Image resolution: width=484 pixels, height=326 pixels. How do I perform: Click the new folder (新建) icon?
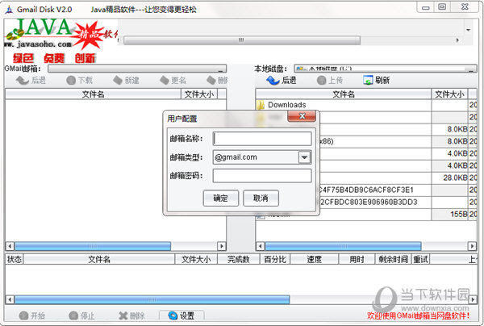tap(117, 81)
